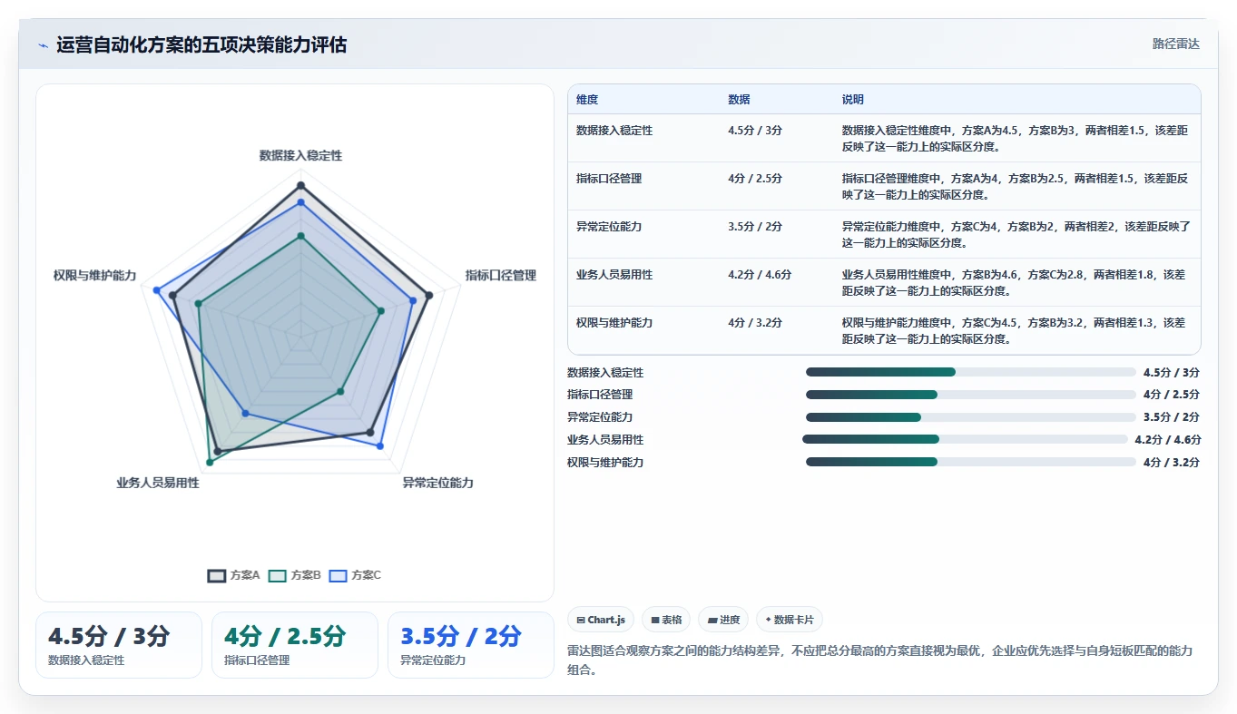
Task: Click the 数据 column header
Action: point(739,100)
